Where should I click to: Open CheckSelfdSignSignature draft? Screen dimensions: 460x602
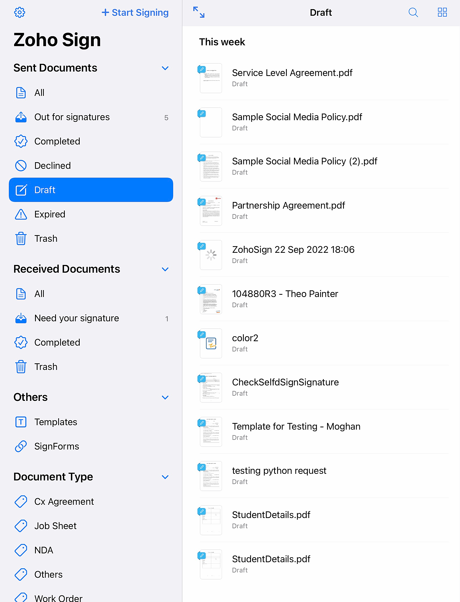pos(322,387)
